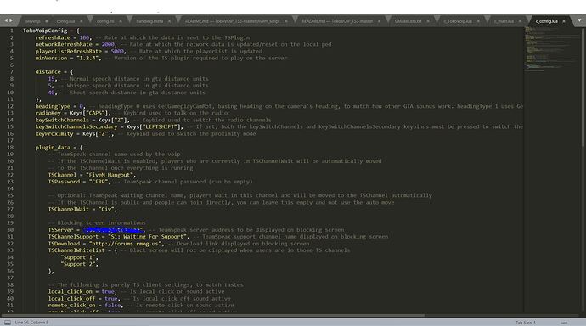Click the "1.2.4" minVersion string

tap(88, 58)
